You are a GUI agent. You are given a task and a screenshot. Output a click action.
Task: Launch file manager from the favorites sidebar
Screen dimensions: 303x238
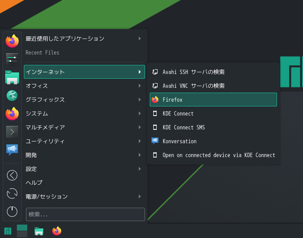pos(12,77)
